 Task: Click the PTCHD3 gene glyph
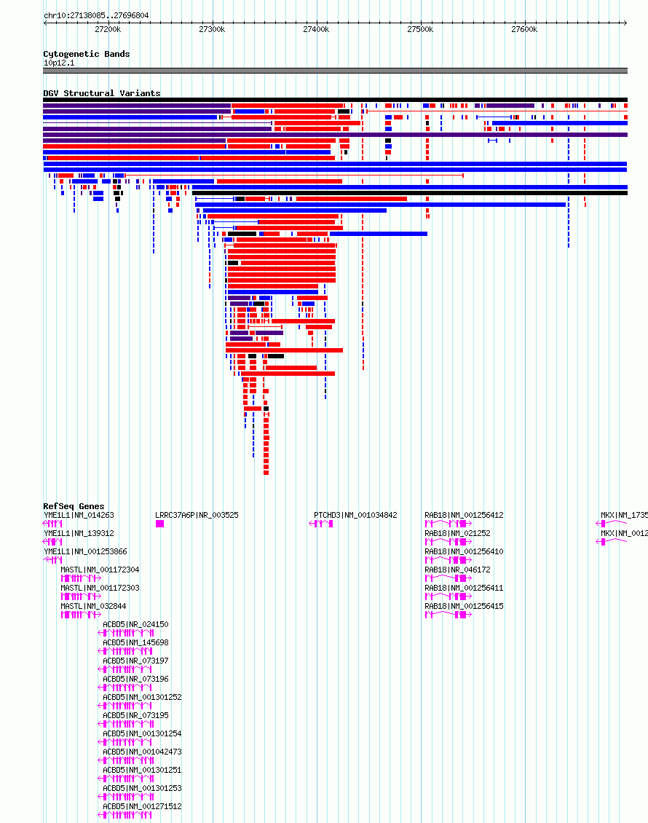(320, 524)
